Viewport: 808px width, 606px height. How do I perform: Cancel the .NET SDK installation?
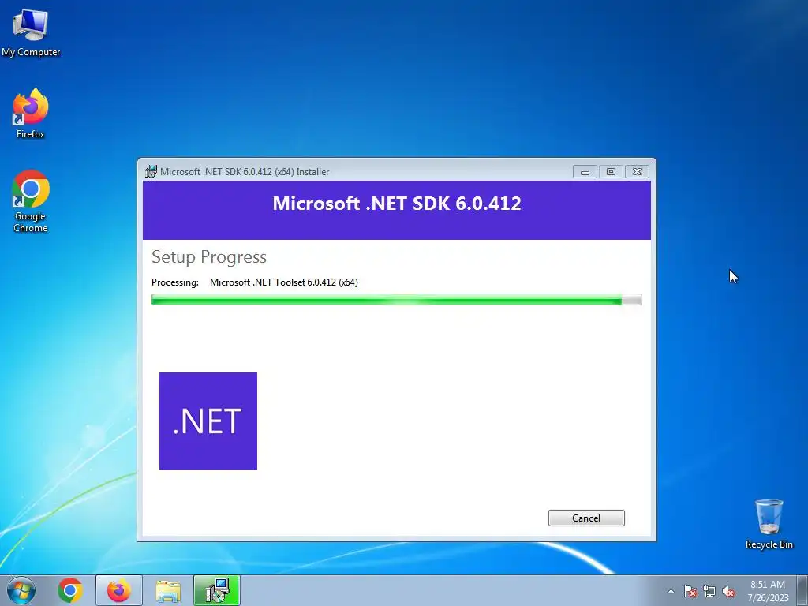click(x=586, y=518)
